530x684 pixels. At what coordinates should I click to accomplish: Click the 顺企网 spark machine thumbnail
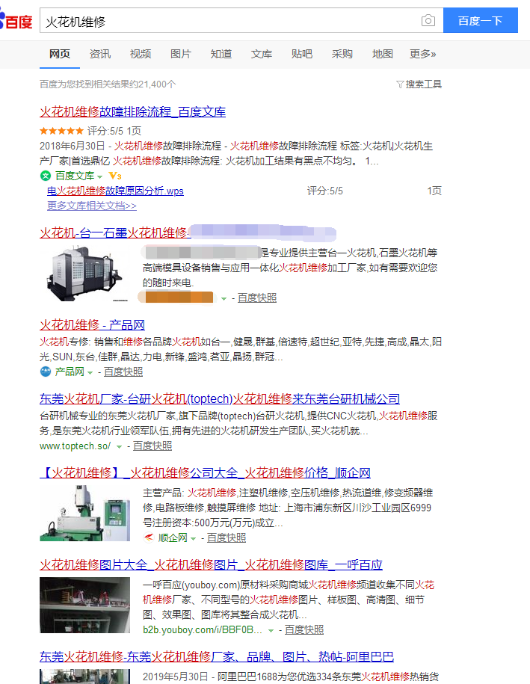(85, 513)
